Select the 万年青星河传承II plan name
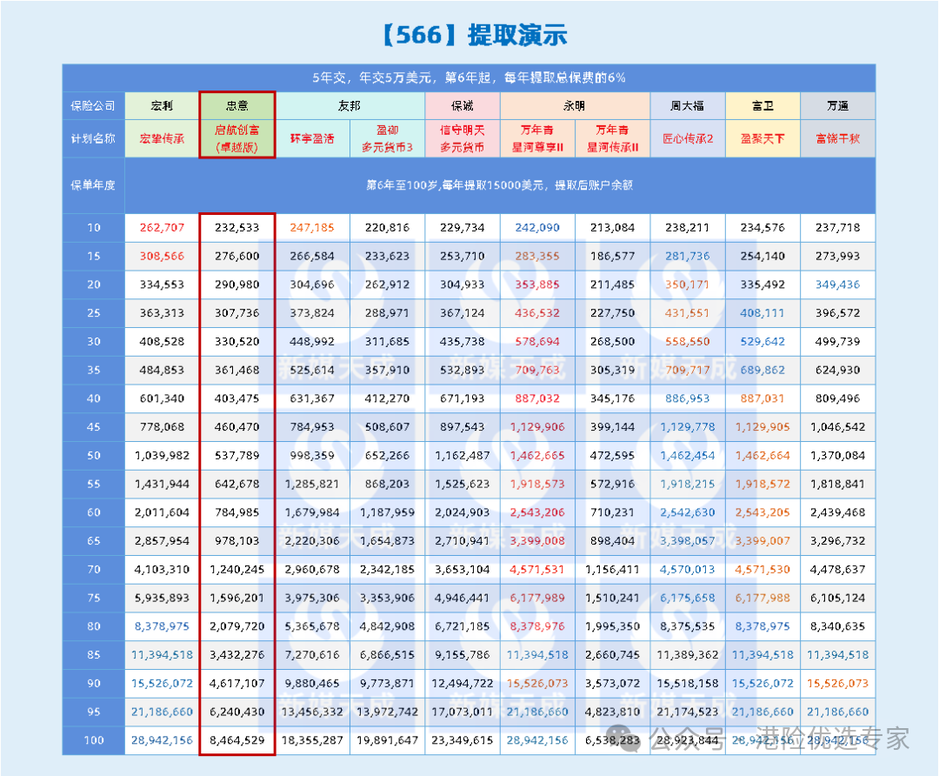Screen dimensions: 939x776 [613, 138]
